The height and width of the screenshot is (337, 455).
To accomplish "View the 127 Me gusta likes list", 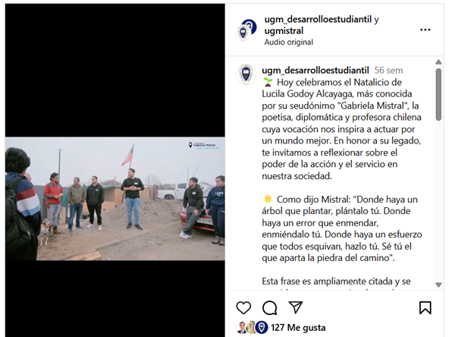I will tap(298, 328).
